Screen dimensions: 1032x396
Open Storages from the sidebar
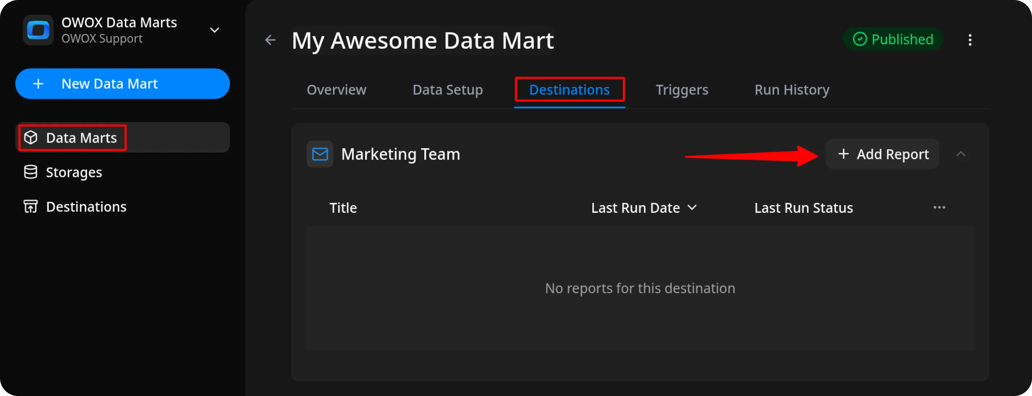coord(74,172)
